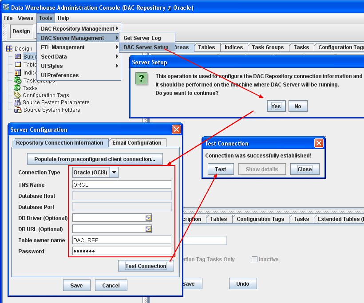The height and width of the screenshot is (303, 364).
Task: Select the Tasks node in Design tree
Action: point(30,88)
